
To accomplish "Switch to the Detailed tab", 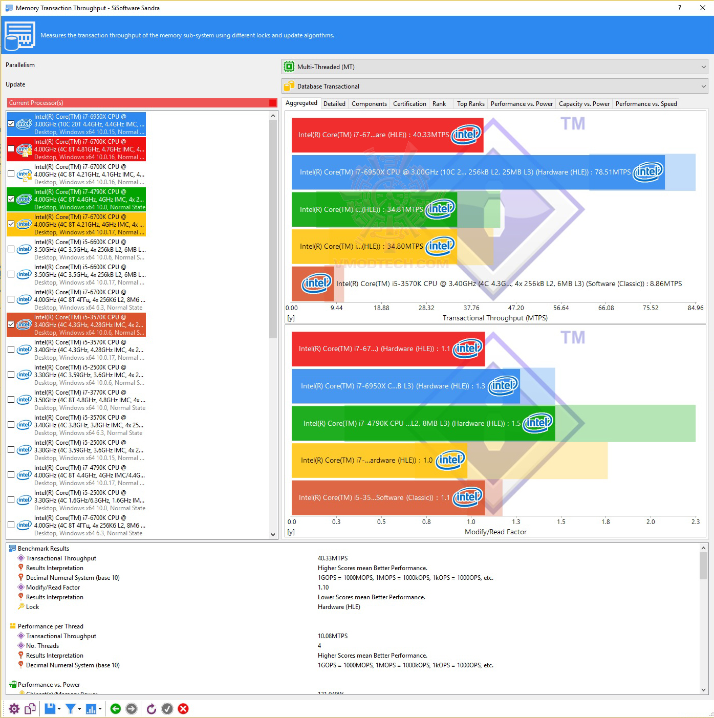I will pos(334,104).
